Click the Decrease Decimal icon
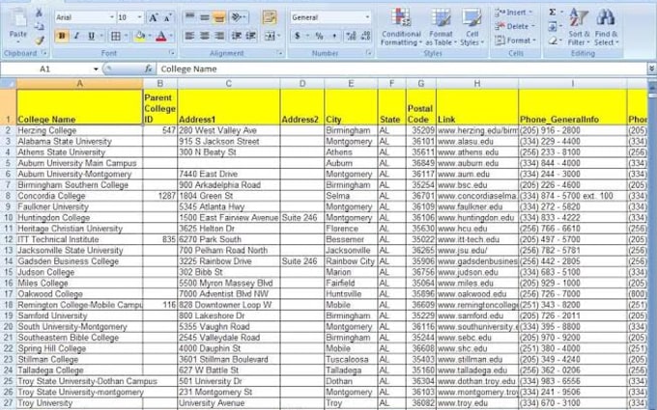The width and height of the screenshot is (657, 410). point(365,36)
